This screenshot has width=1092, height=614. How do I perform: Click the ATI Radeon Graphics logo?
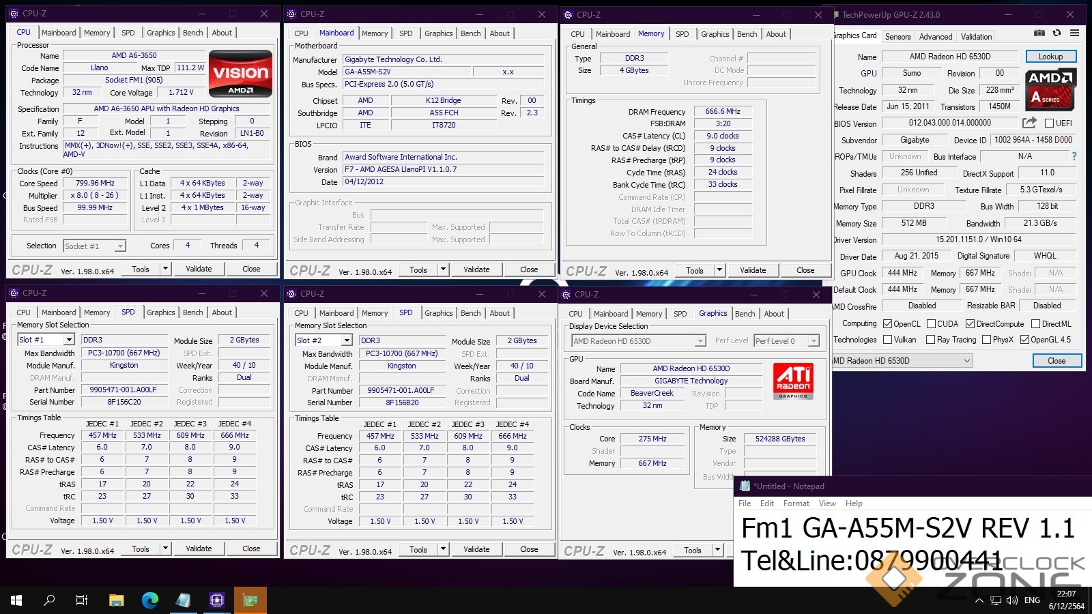pos(793,381)
